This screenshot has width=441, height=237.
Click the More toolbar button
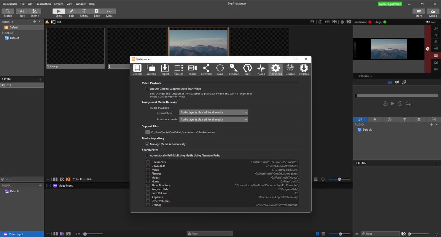tap(109, 13)
